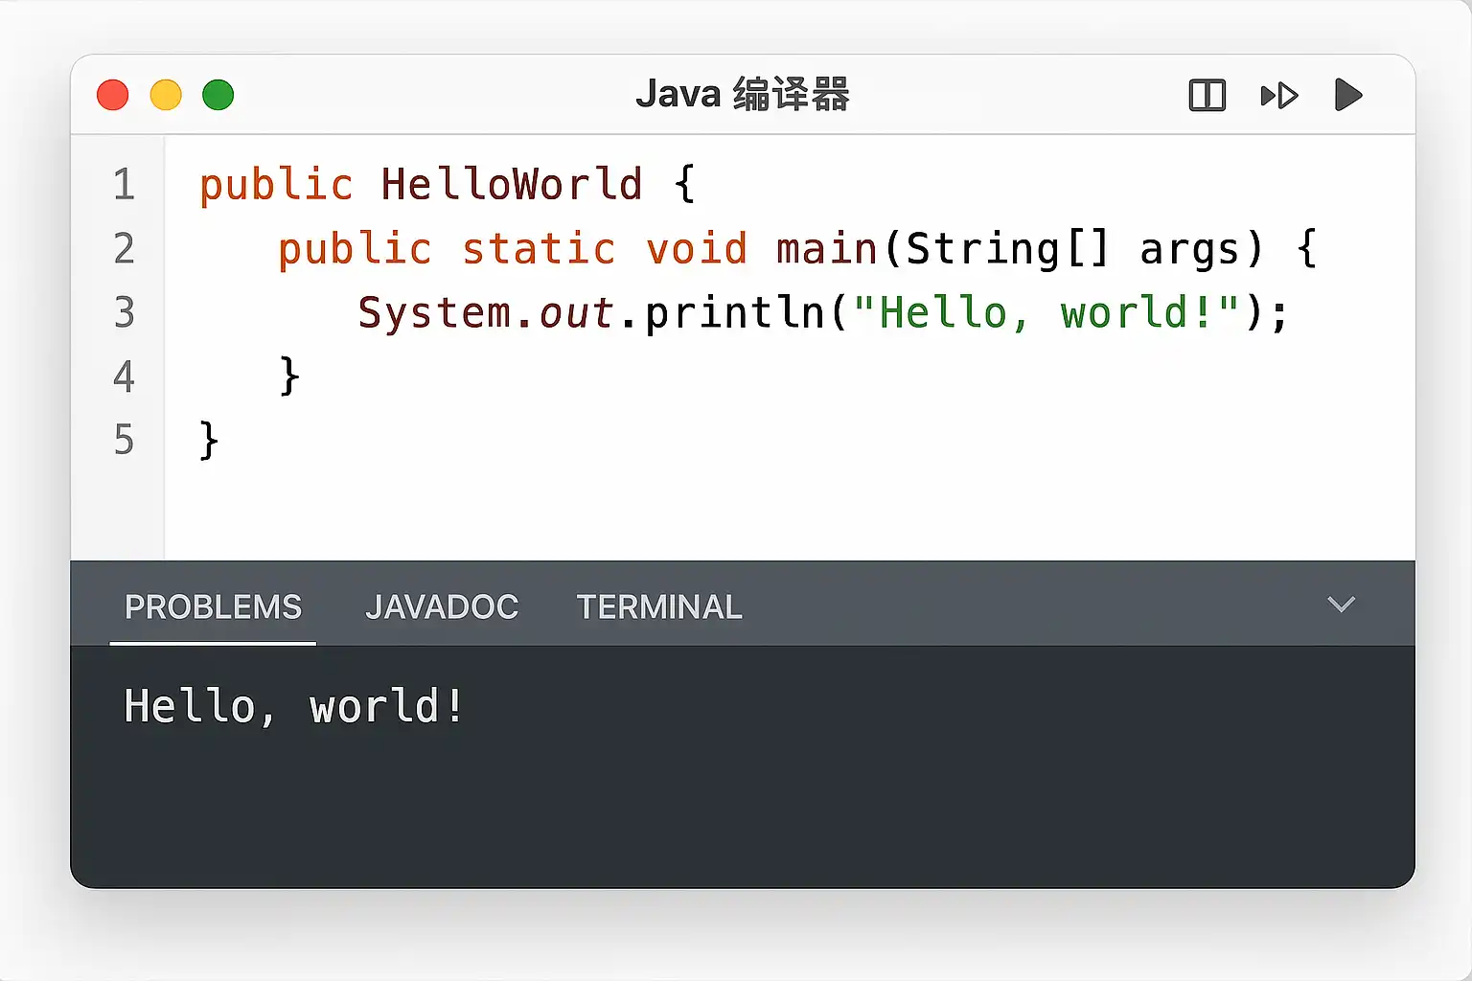1472x981 pixels.
Task: Open the JAVADOC tab
Action: click(442, 607)
